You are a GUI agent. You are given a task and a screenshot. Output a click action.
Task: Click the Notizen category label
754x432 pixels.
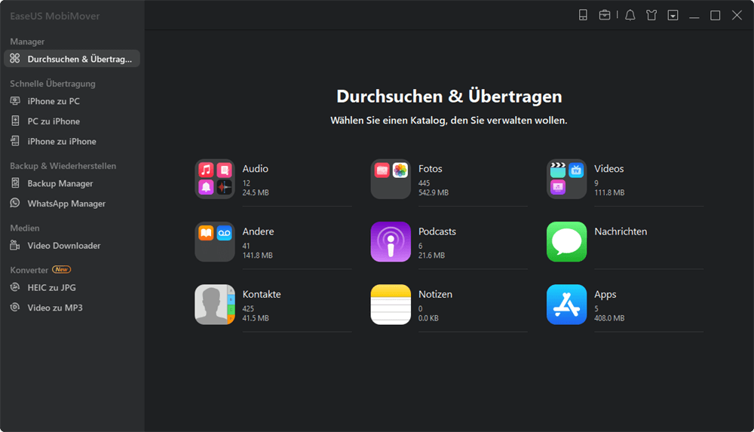(x=435, y=295)
